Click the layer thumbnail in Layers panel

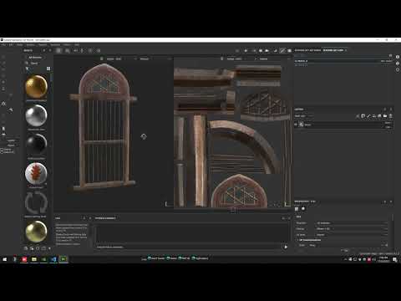[302, 125]
